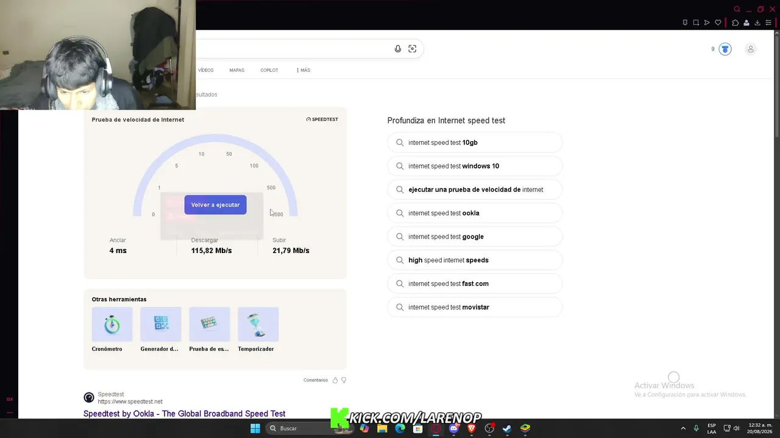This screenshot has width=780, height=438.
Task: Select suggestion internet speed test 10gb
Action: (x=475, y=142)
